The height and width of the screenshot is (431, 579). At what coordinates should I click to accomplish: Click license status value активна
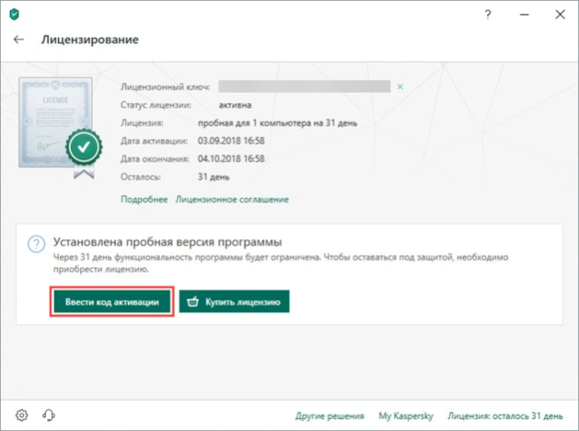click(x=235, y=105)
